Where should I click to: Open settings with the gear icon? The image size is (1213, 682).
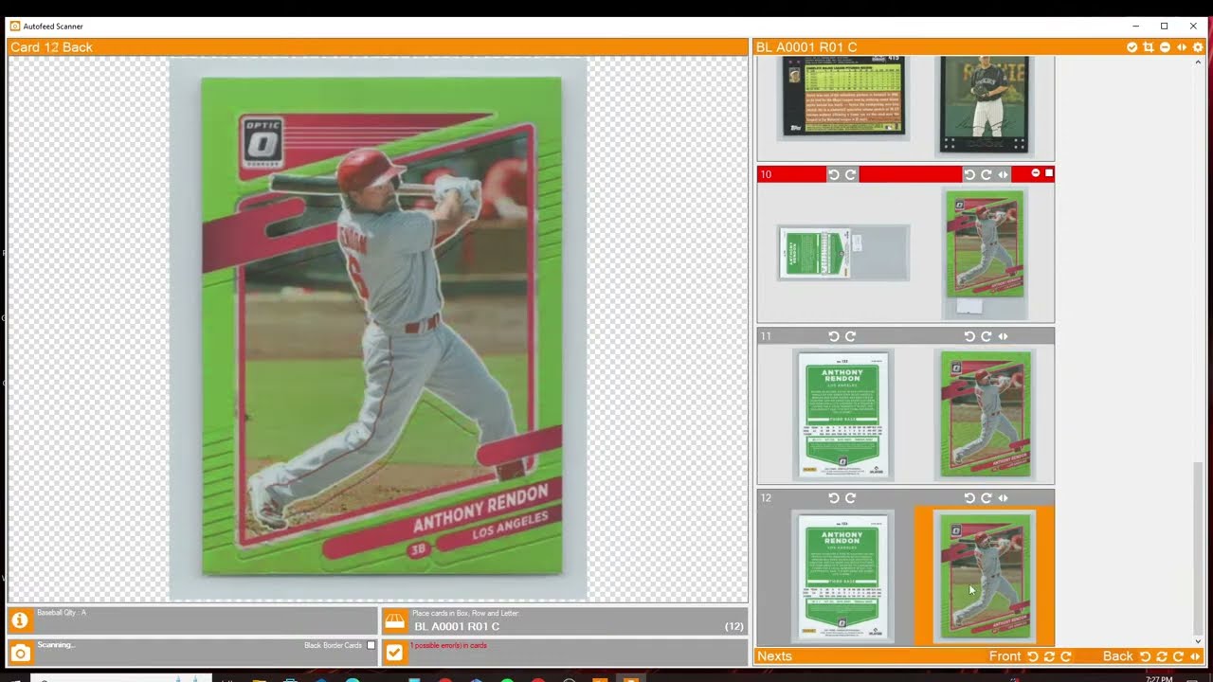[1198, 47]
